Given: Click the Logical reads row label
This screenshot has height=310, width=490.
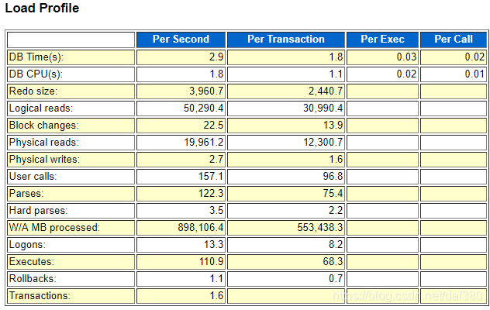Looking at the screenshot, I should point(41,108).
